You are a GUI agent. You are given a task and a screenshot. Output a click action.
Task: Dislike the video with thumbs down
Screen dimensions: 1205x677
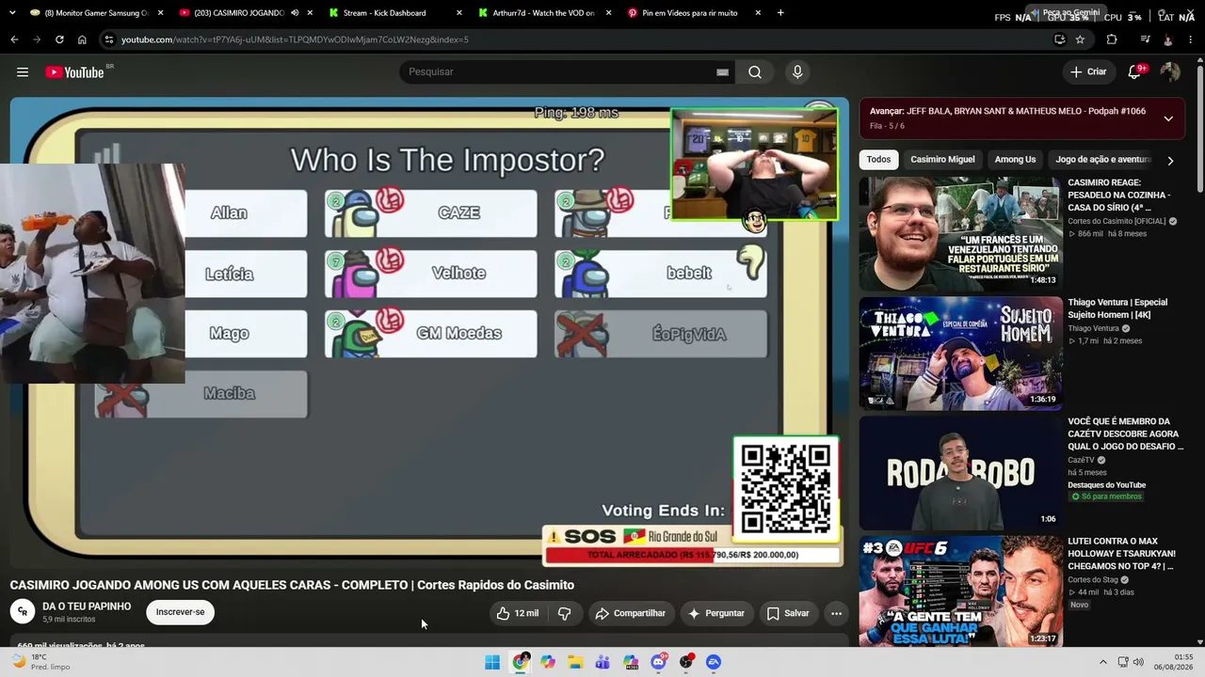(564, 613)
